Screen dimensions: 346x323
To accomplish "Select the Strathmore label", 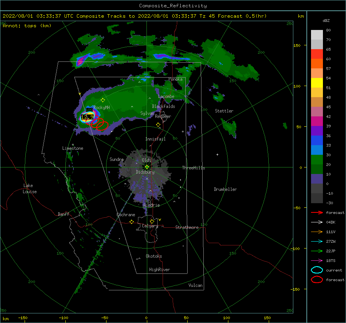I will pyautogui.click(x=187, y=227).
